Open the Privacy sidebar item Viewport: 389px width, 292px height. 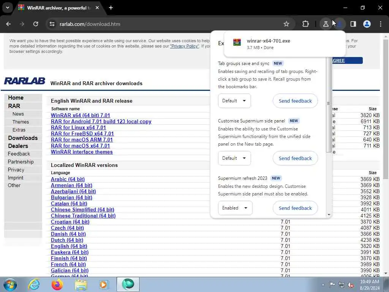click(x=16, y=170)
